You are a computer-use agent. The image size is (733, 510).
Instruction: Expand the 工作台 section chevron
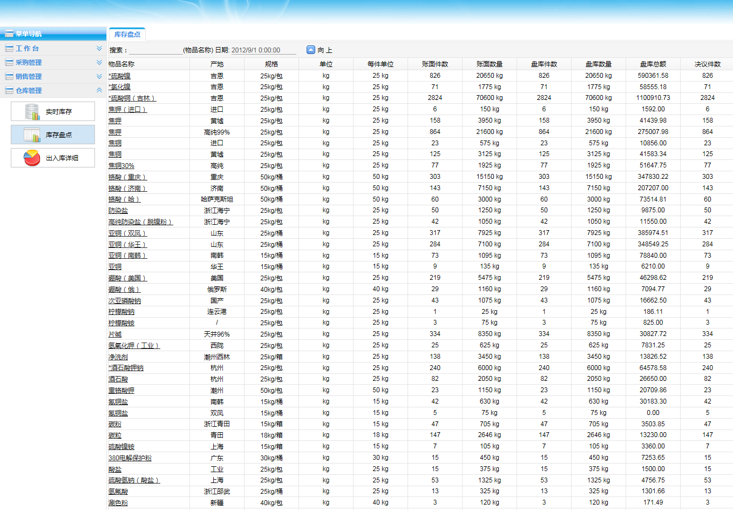[x=99, y=49]
